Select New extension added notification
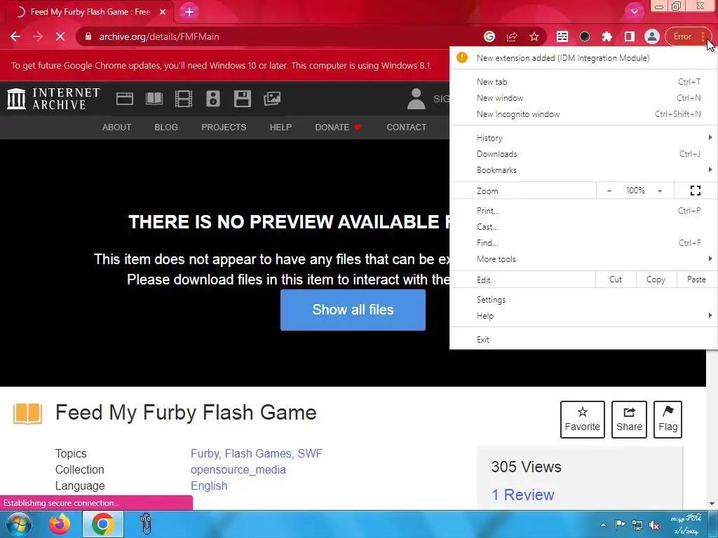The height and width of the screenshot is (538, 718). click(x=583, y=58)
